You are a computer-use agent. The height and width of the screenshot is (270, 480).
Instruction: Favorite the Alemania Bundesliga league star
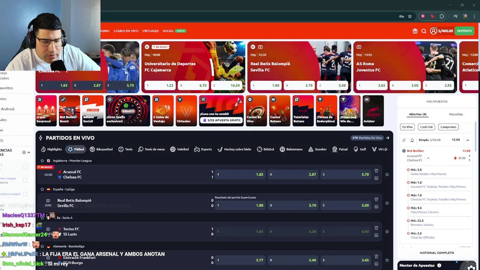(x=42, y=246)
